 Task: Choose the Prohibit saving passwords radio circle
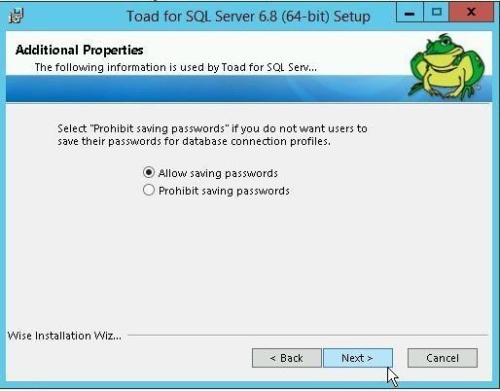pos(149,190)
